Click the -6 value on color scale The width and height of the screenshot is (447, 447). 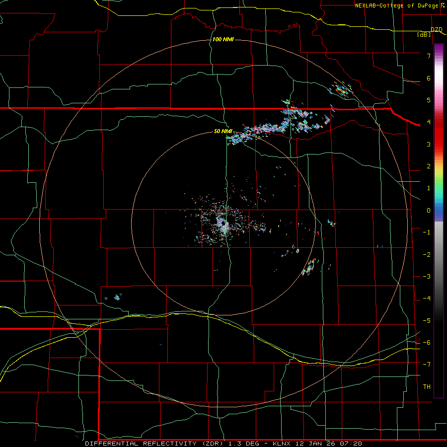click(x=427, y=343)
